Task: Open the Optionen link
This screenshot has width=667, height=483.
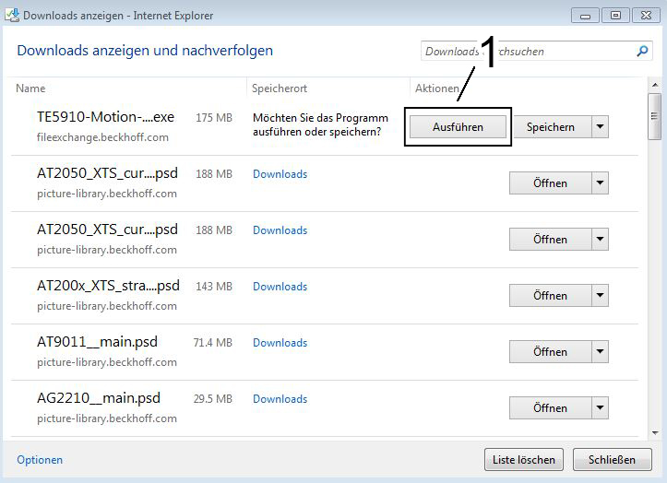Action: [x=40, y=460]
